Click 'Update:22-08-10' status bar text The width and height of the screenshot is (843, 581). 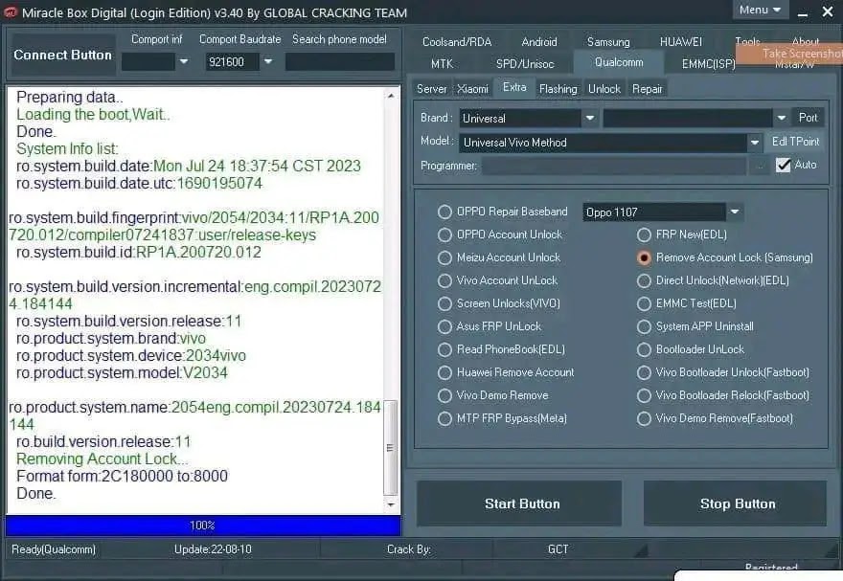(213, 549)
